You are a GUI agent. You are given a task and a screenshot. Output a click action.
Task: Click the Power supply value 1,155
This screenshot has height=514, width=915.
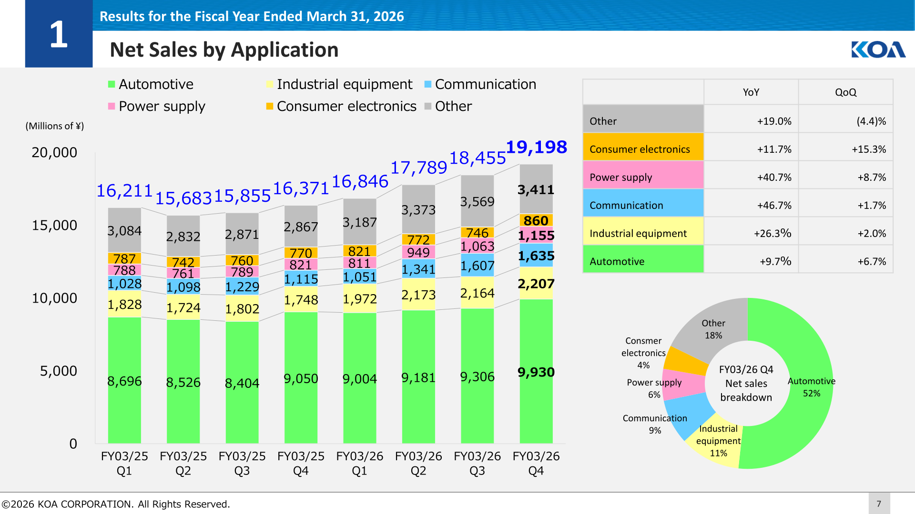click(536, 236)
